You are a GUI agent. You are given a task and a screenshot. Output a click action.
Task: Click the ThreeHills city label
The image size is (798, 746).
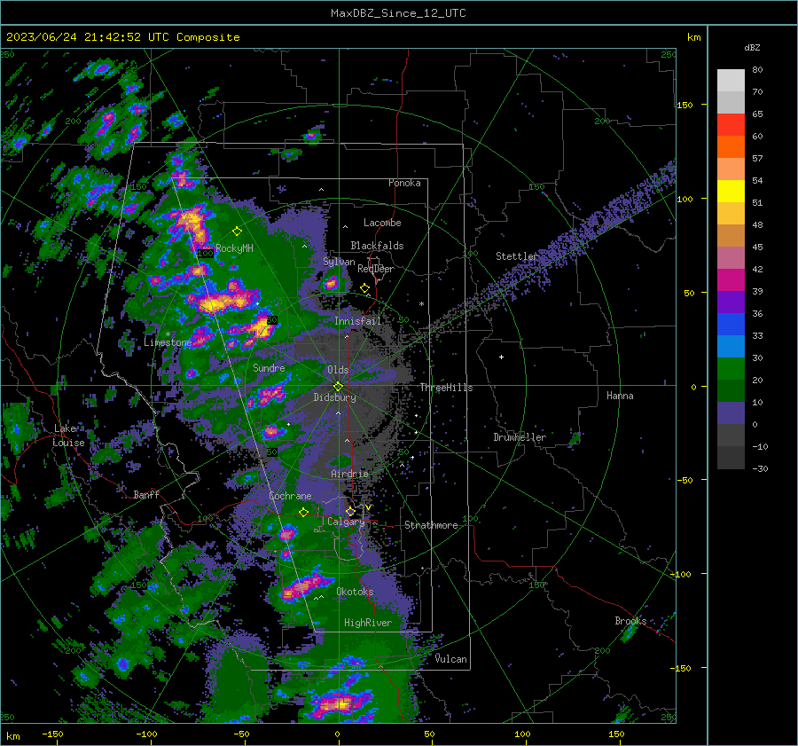[x=446, y=388]
